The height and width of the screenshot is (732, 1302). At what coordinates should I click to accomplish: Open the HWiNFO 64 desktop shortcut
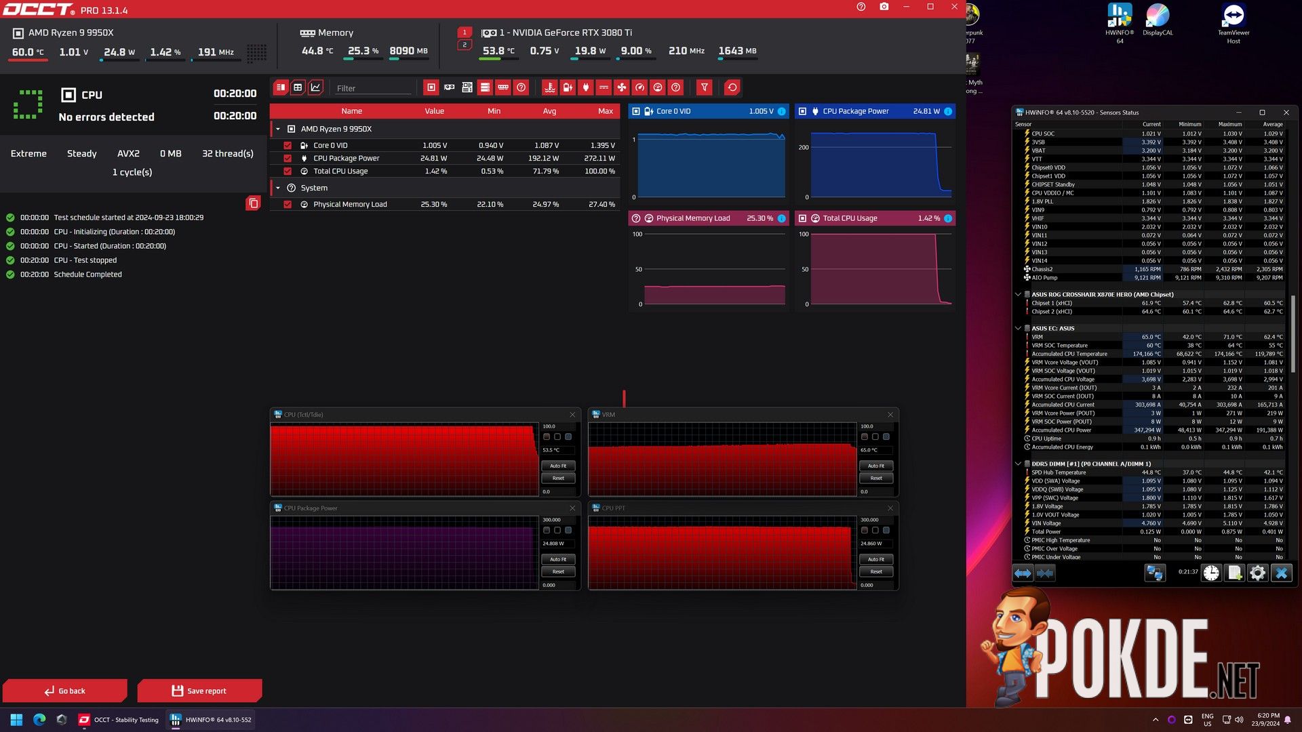coord(1120,23)
